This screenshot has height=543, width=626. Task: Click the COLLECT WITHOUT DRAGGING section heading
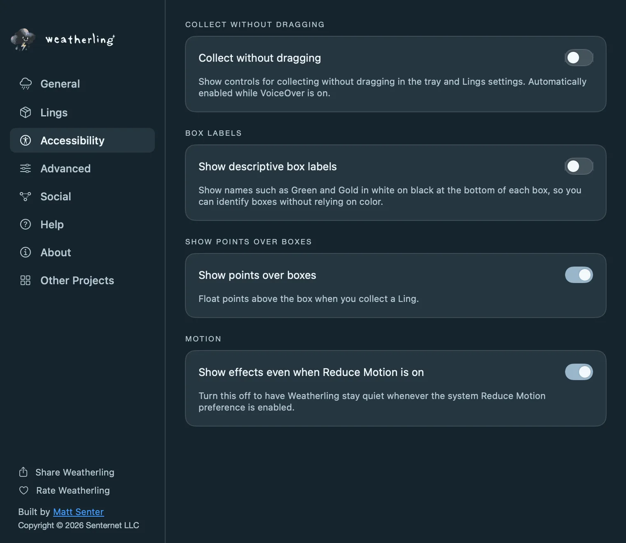(255, 25)
